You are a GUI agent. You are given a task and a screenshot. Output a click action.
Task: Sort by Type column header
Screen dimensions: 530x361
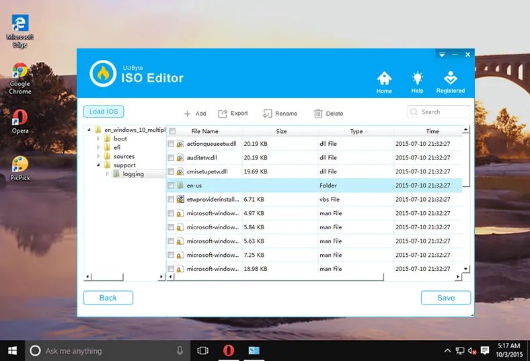(x=356, y=131)
